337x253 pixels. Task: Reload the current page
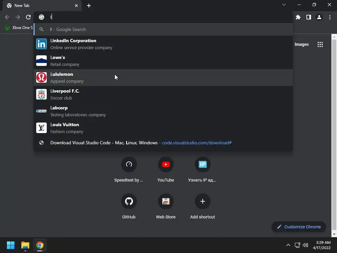[x=28, y=17]
